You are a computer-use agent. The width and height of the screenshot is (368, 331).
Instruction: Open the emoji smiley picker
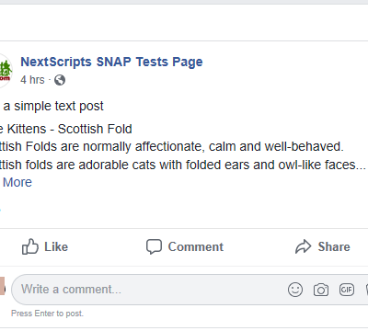click(x=295, y=290)
